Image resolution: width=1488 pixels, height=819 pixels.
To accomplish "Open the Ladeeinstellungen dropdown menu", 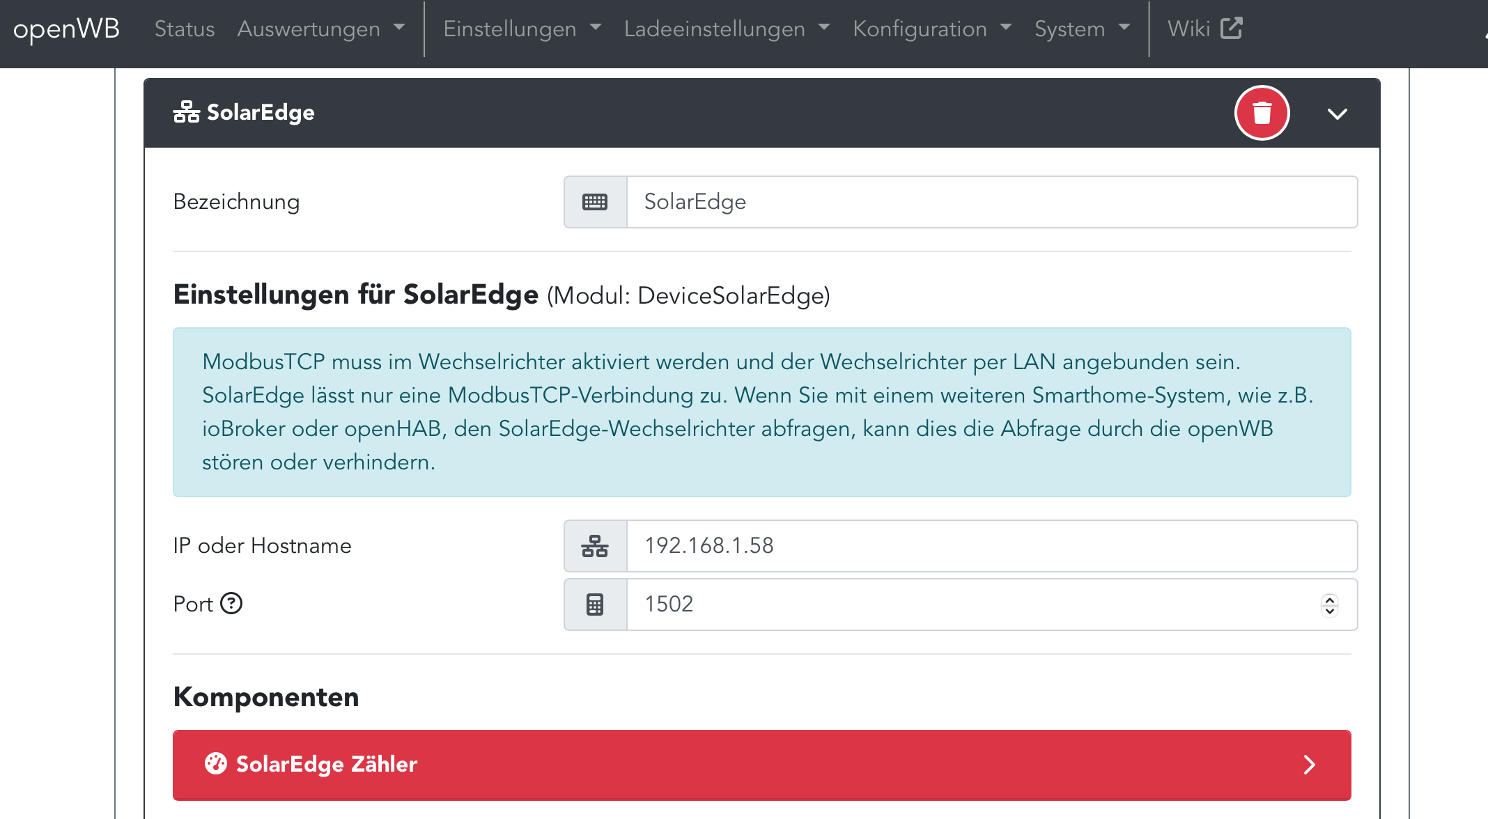I will 727,29.
